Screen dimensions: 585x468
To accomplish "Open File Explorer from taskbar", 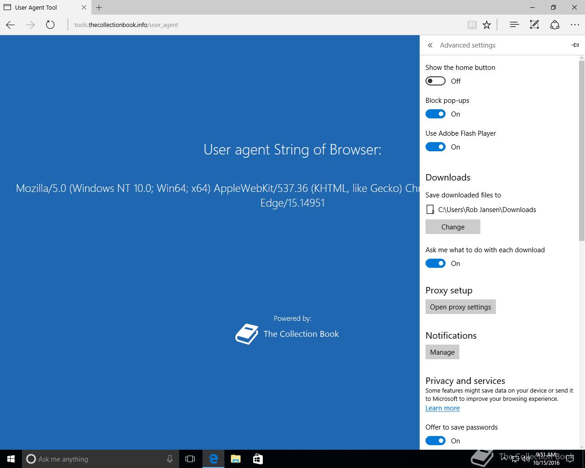I will [235, 459].
